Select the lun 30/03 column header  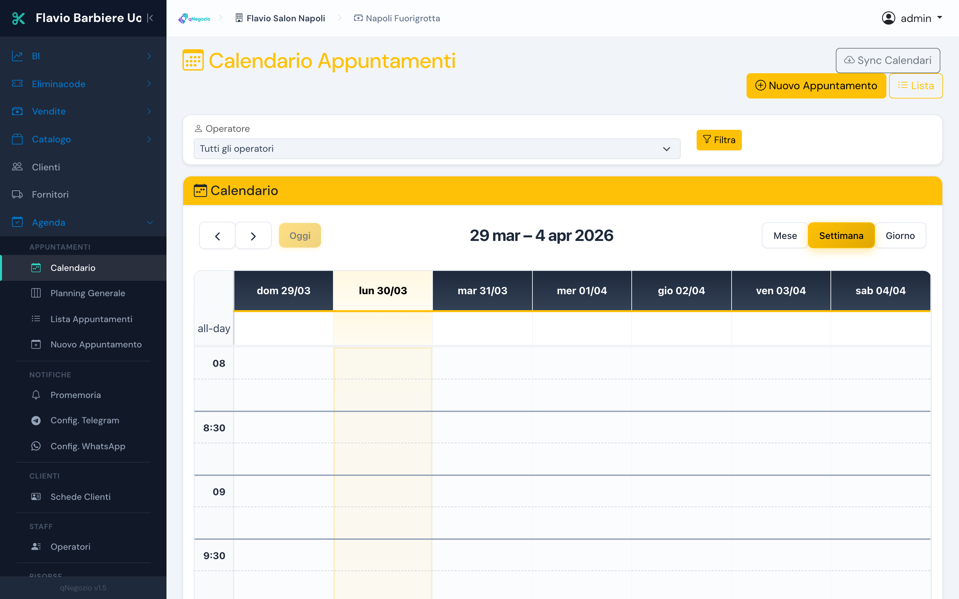pos(383,291)
